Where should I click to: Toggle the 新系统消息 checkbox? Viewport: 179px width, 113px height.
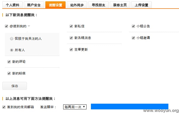(x=71, y=38)
